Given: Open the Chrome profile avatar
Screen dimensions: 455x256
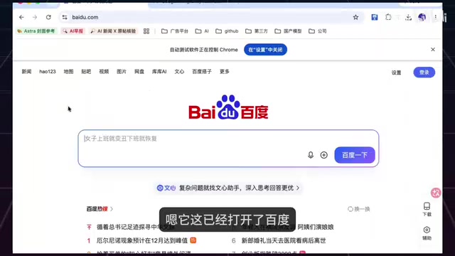Looking at the screenshot, I should [422, 17].
